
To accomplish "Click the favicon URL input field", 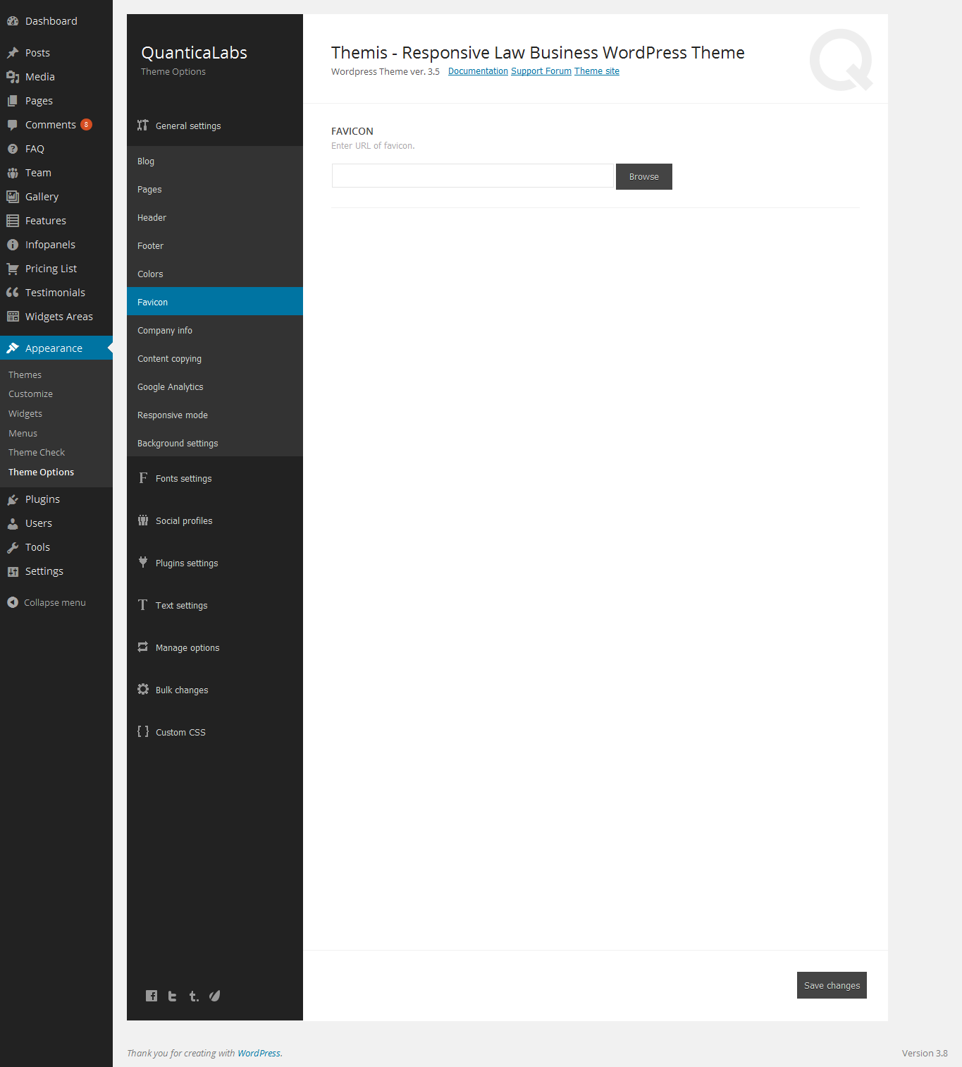I will (472, 176).
